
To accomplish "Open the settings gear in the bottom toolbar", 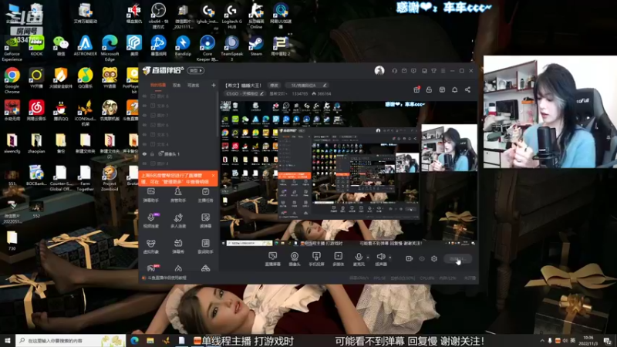I will [x=434, y=258].
